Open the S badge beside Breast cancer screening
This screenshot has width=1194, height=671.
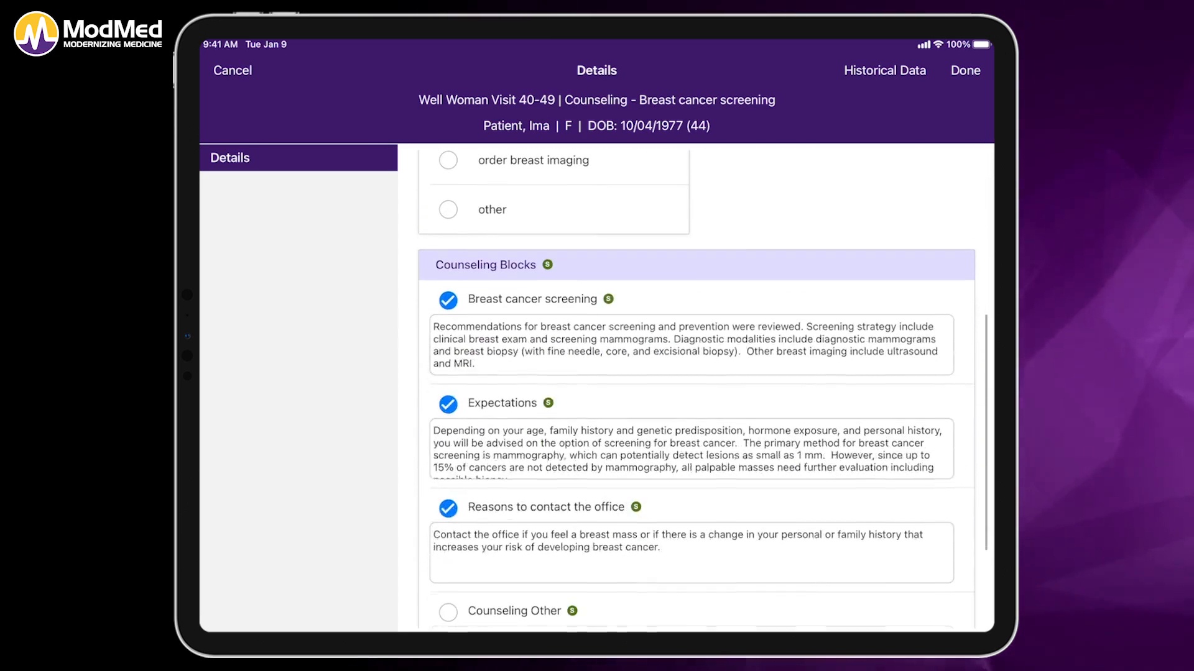[x=608, y=299]
